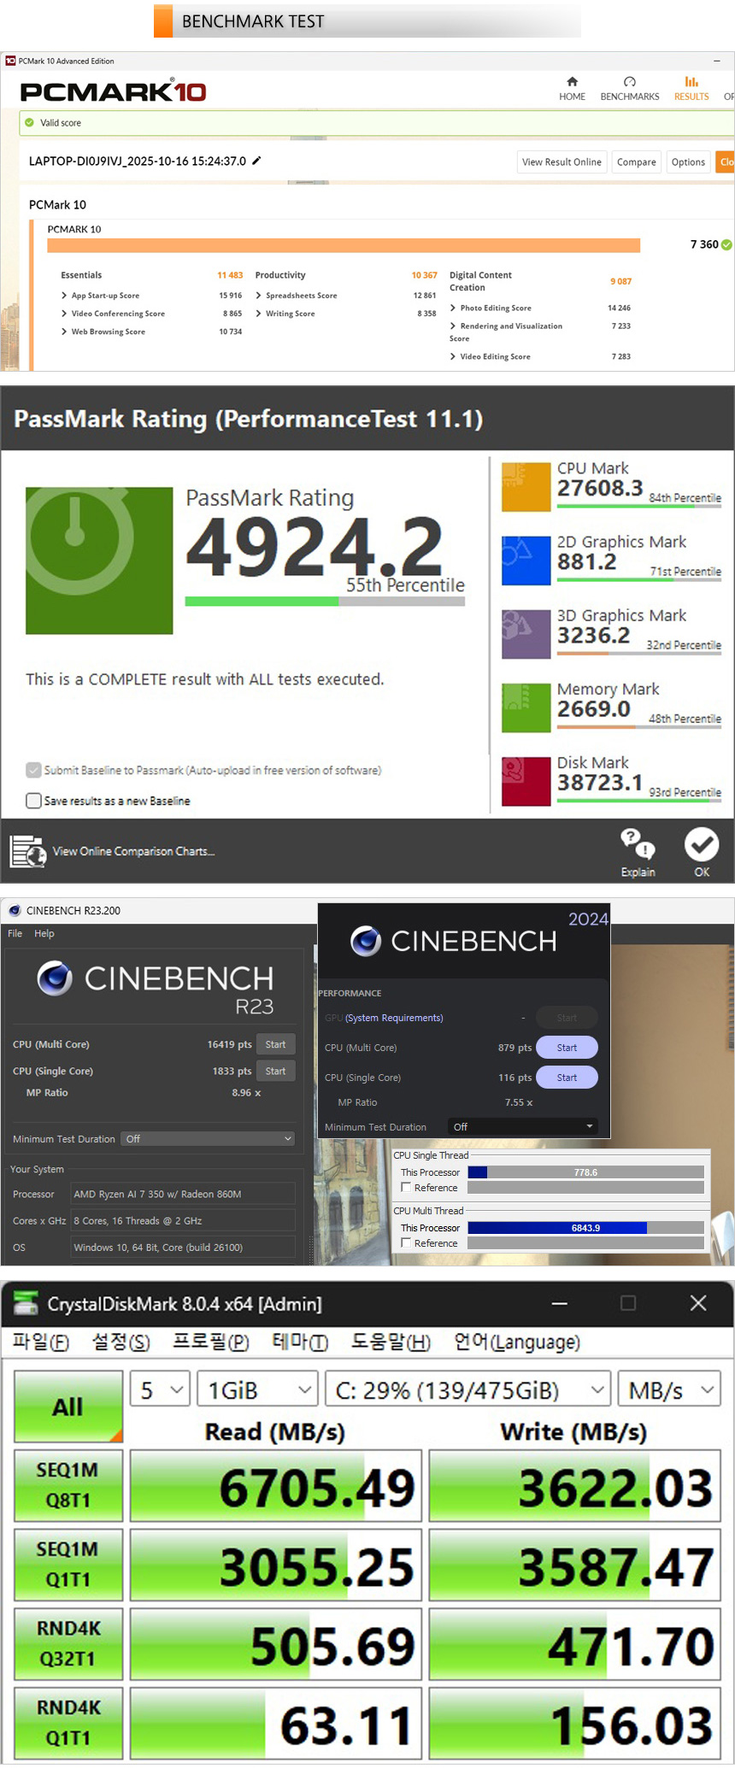Click the SEQ1M Q8T1 test button
This screenshot has width=735, height=1768.
click(68, 1485)
